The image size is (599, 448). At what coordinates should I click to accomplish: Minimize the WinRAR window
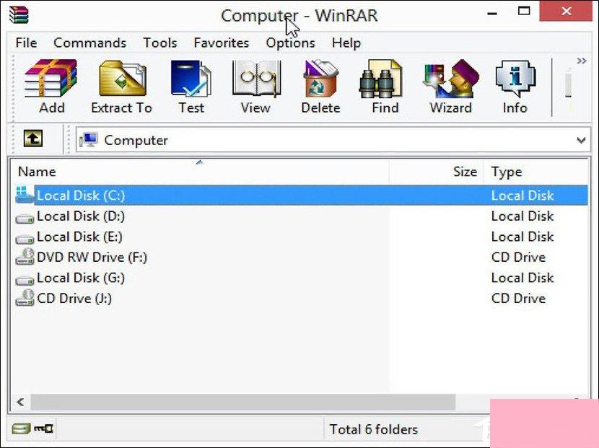[492, 14]
